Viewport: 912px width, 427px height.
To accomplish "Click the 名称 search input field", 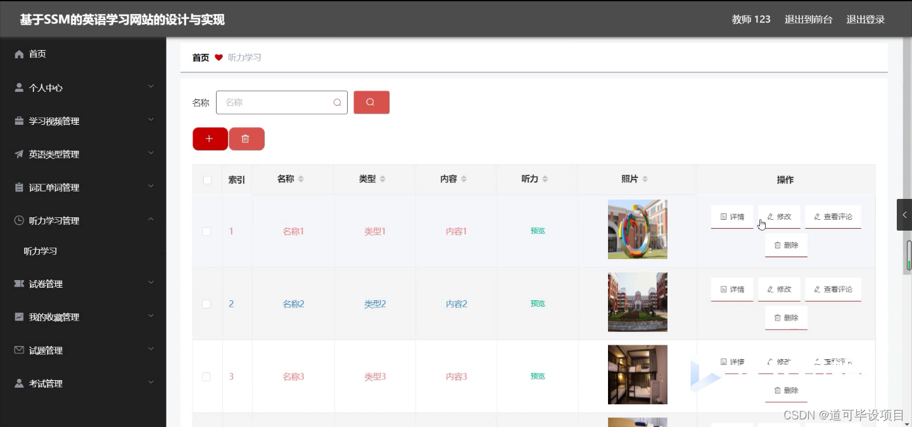I will click(x=282, y=103).
